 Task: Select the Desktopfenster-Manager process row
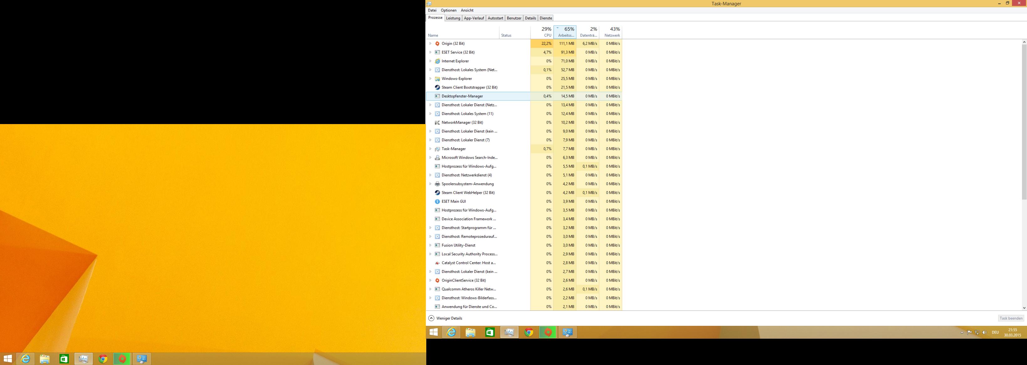(x=462, y=96)
